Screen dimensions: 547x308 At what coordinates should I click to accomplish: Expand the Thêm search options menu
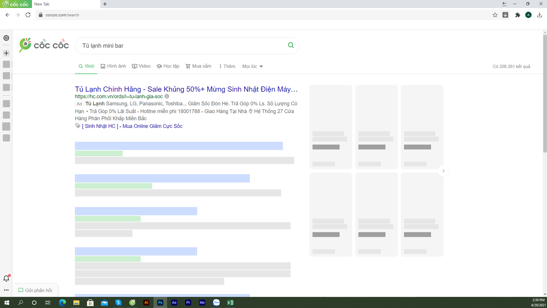click(x=226, y=66)
